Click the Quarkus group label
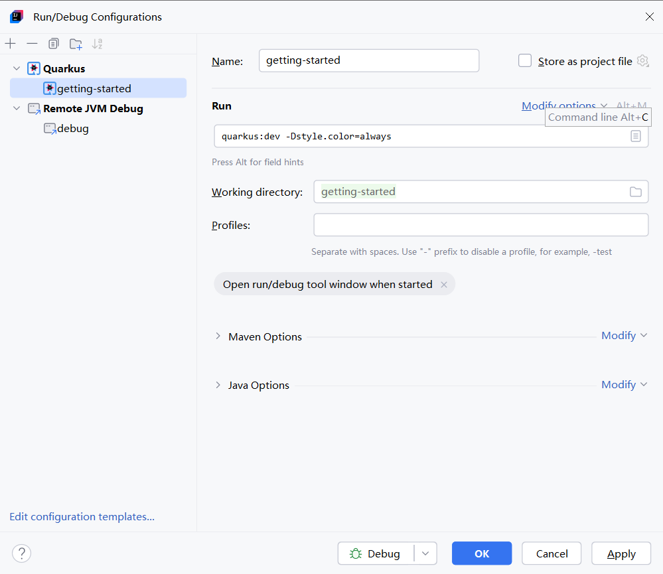This screenshot has height=574, width=663. 64,68
